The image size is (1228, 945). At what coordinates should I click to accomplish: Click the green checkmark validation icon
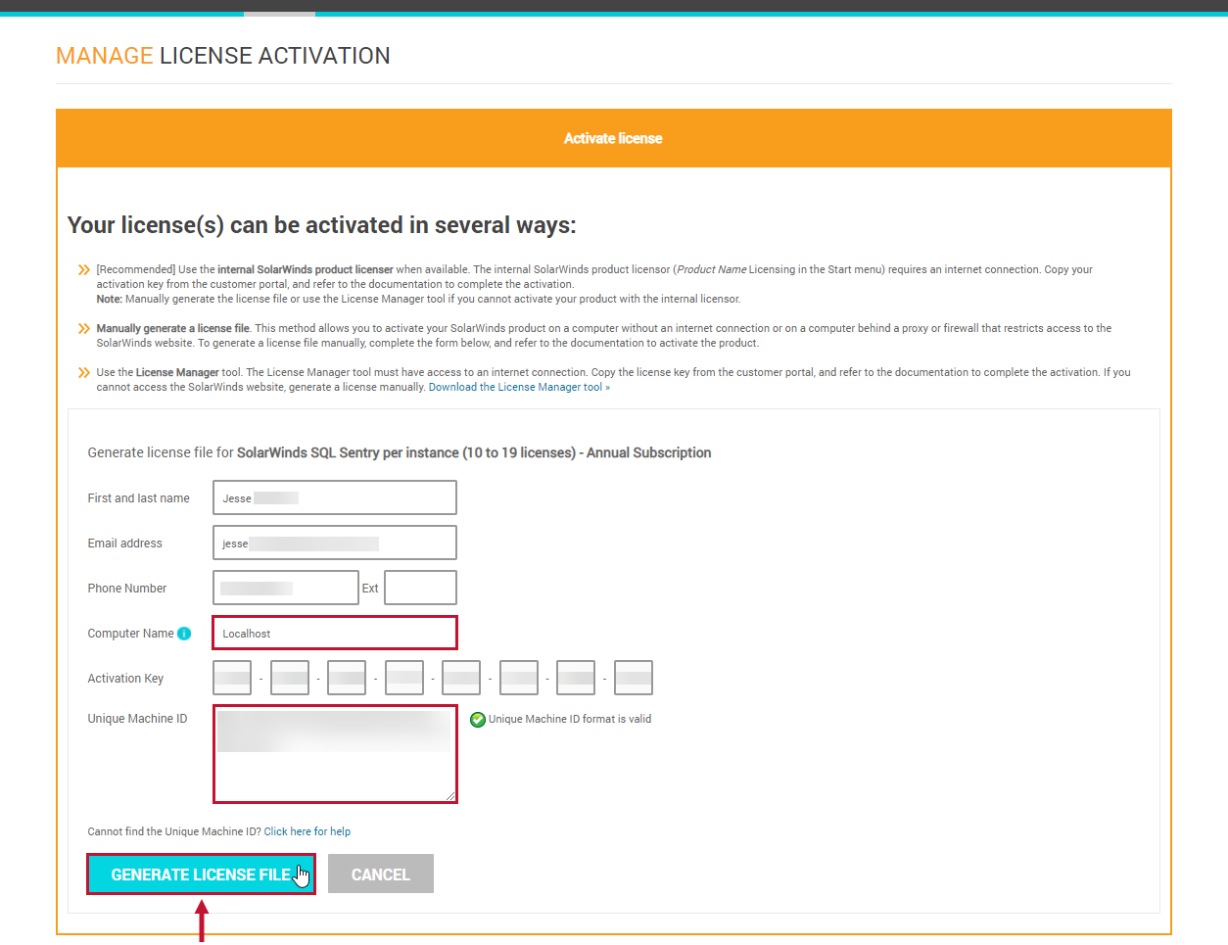477,719
